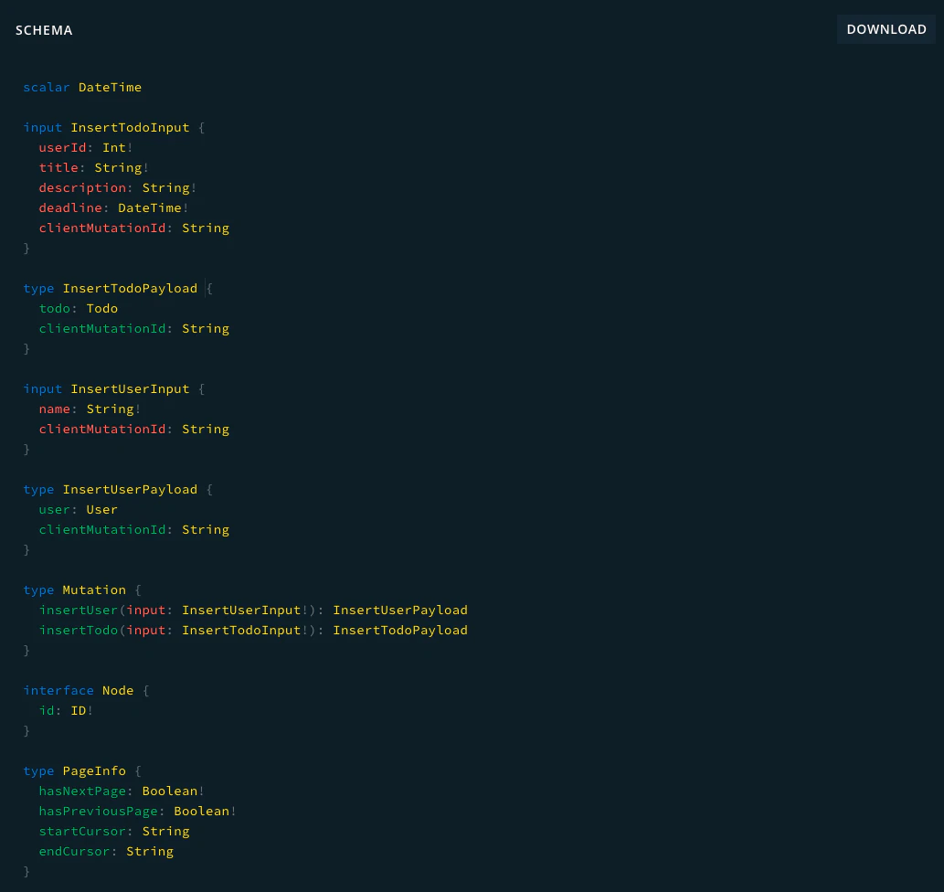Click clientMutationId field inside InsertUserInput
Viewport: 944px width, 892px height.
pyautogui.click(x=134, y=430)
